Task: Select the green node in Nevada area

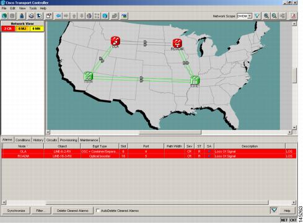Action: click(x=89, y=76)
